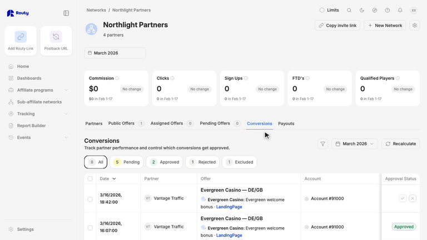
Task: Click FTD's info icon
Action: (x=307, y=78)
